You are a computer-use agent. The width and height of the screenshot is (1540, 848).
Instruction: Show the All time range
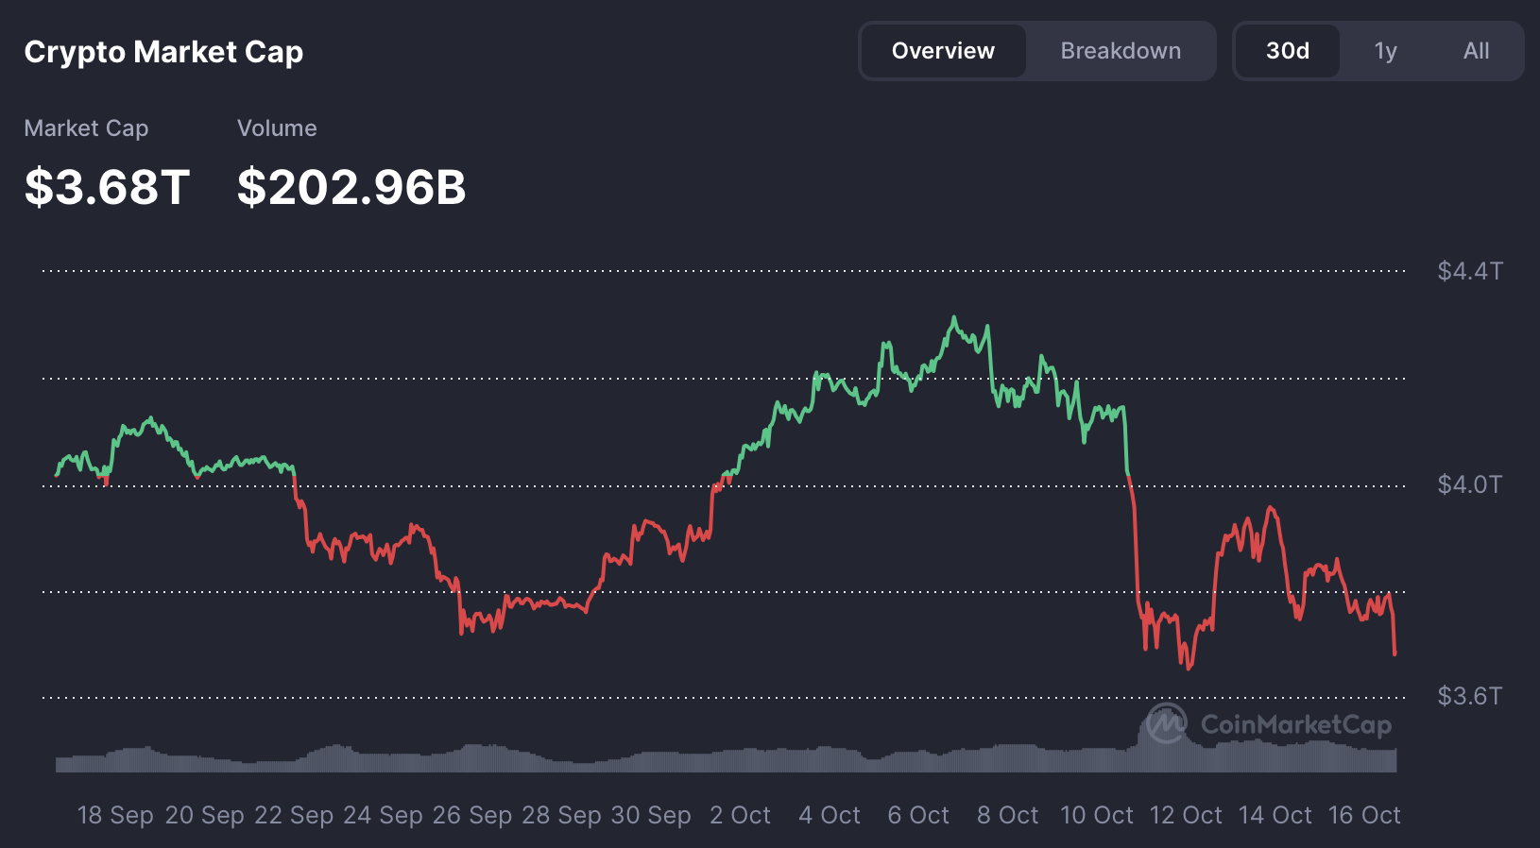coord(1476,51)
